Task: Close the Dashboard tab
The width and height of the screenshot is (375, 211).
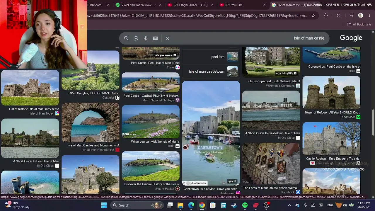Action: 108,5
